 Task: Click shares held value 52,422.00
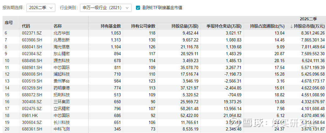[190, 115]
